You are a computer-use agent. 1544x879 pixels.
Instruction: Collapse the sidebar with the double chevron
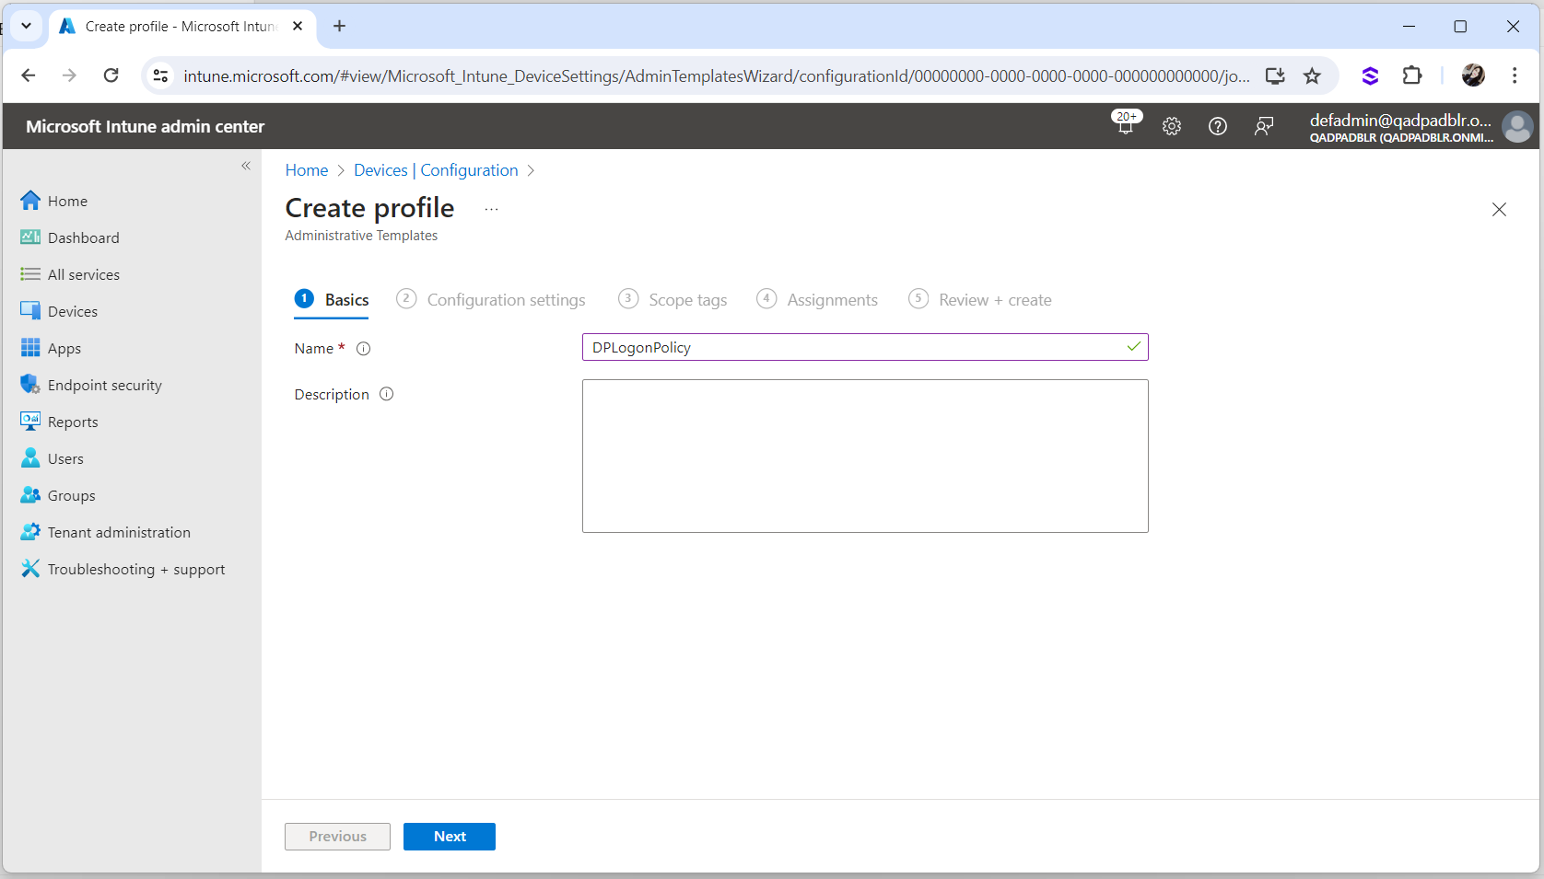click(246, 166)
